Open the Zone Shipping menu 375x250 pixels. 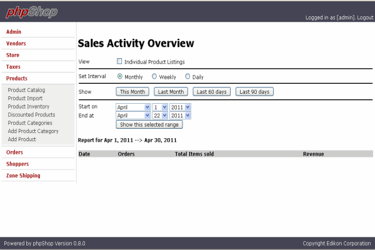[23, 176]
